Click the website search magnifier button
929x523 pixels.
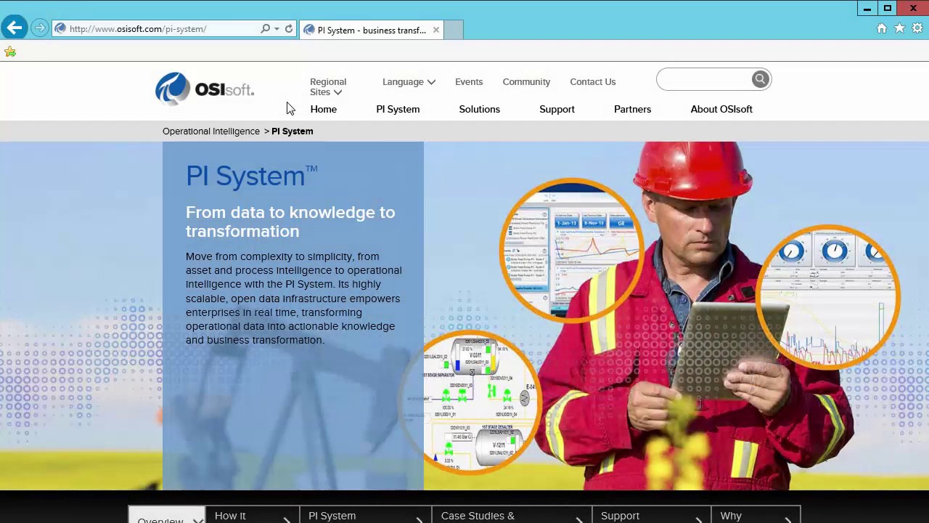coord(760,79)
